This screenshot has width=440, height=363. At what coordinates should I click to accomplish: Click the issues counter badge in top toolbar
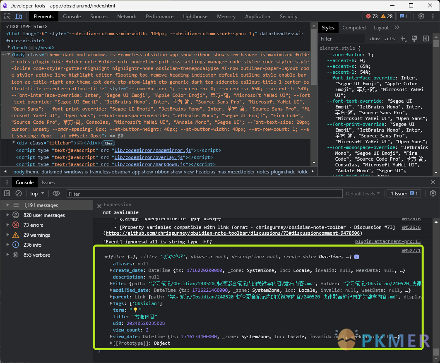[x=404, y=16]
